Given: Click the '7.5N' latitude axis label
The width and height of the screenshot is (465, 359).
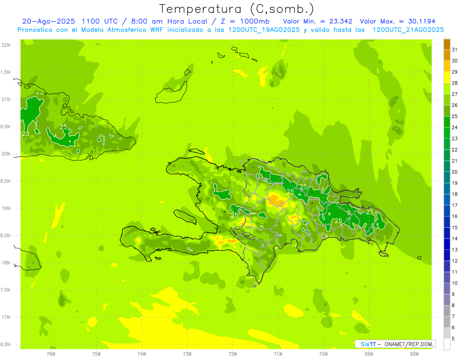Looking at the screenshot, I should [6, 290].
